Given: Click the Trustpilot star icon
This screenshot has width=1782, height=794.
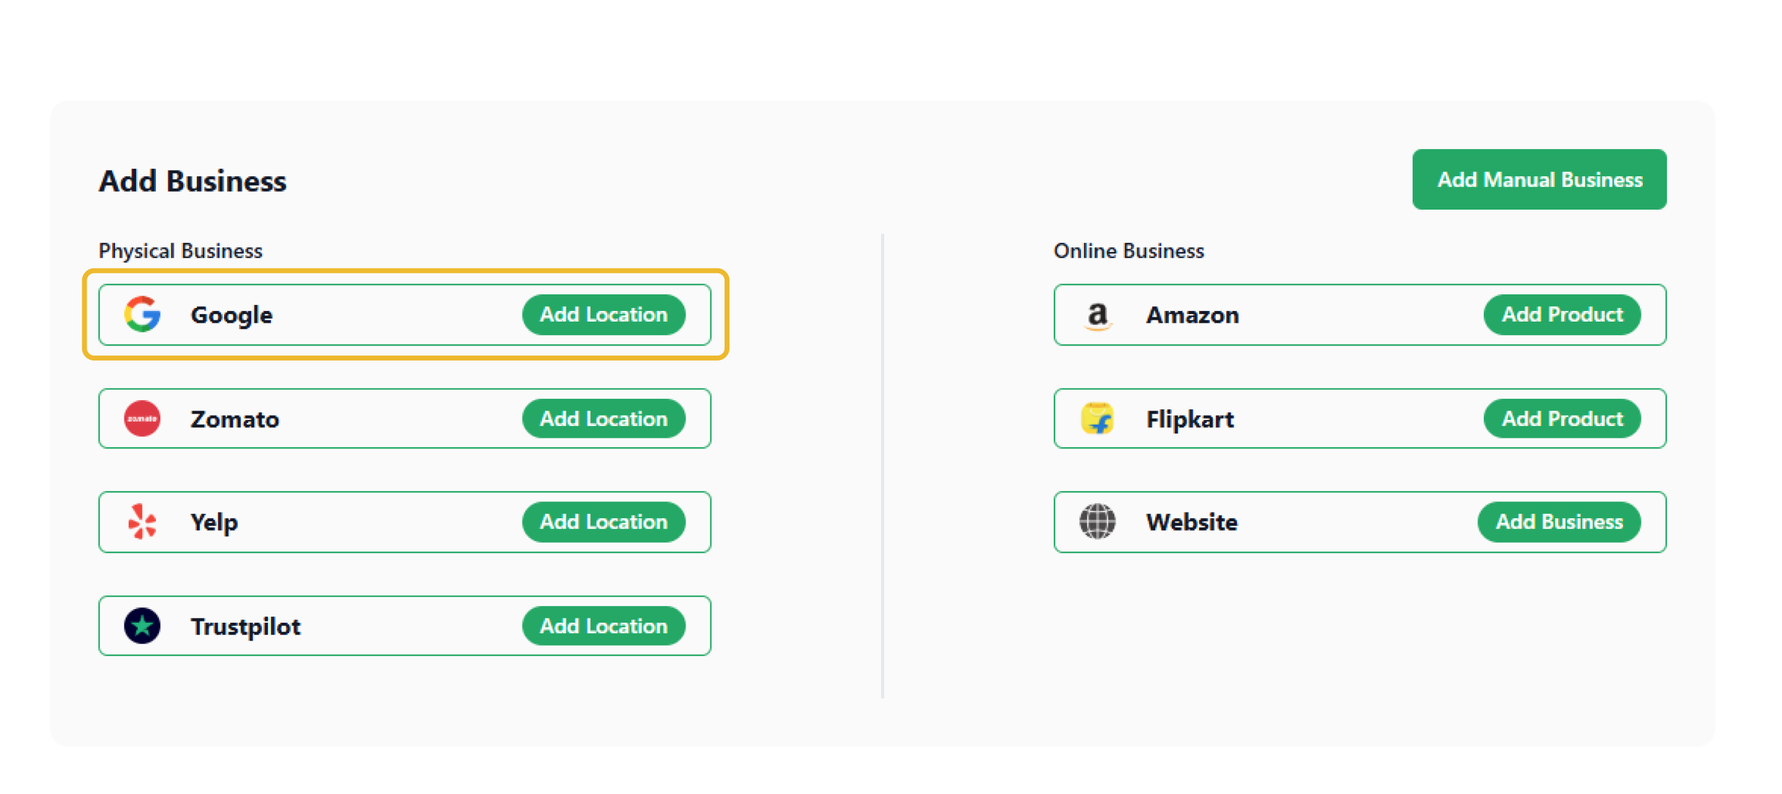Looking at the screenshot, I should [x=142, y=626].
